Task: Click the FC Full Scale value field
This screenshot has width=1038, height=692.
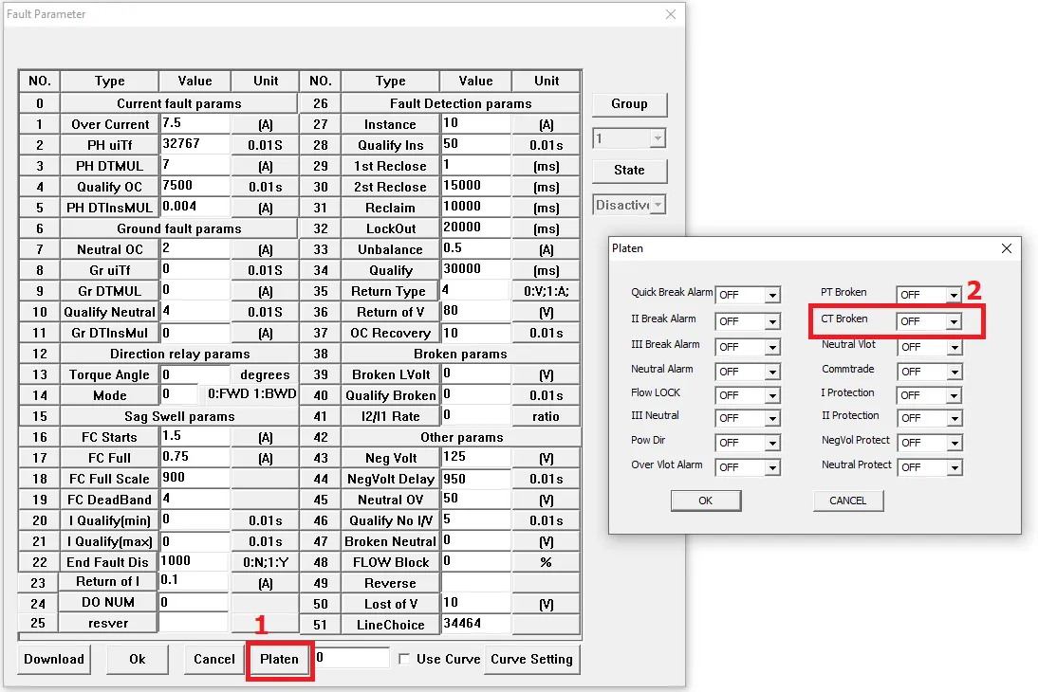Action: coord(195,479)
